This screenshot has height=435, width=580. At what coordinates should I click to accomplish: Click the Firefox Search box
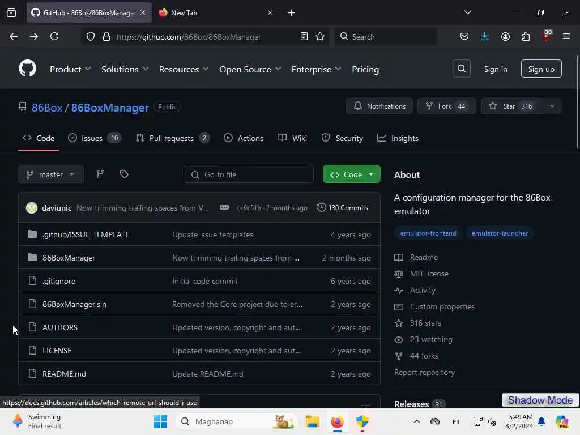pyautogui.click(x=386, y=36)
